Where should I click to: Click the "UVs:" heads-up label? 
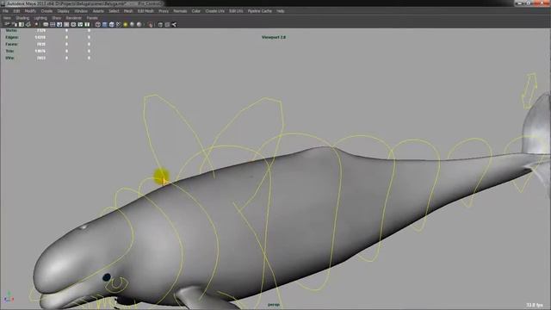click(9, 58)
